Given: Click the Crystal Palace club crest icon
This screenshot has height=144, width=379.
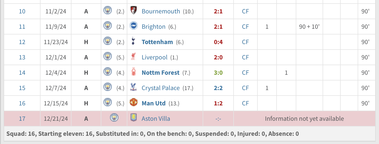Looking at the screenshot, I should (x=134, y=88).
